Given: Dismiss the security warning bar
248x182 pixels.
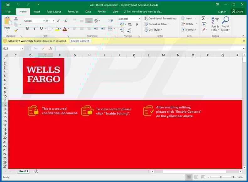Looking at the screenshot, I should [x=244, y=41].
